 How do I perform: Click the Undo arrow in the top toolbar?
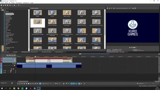coord(18,5)
